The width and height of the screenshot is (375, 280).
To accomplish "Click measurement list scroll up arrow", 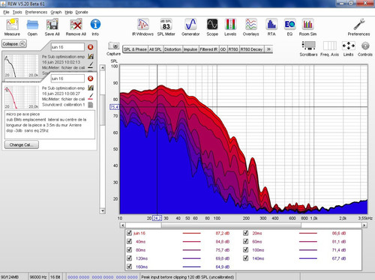I will pos(103,67).
